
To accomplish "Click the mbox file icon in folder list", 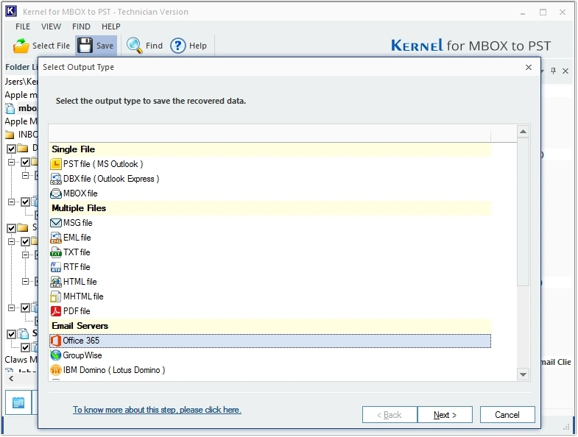I will click(x=10, y=108).
